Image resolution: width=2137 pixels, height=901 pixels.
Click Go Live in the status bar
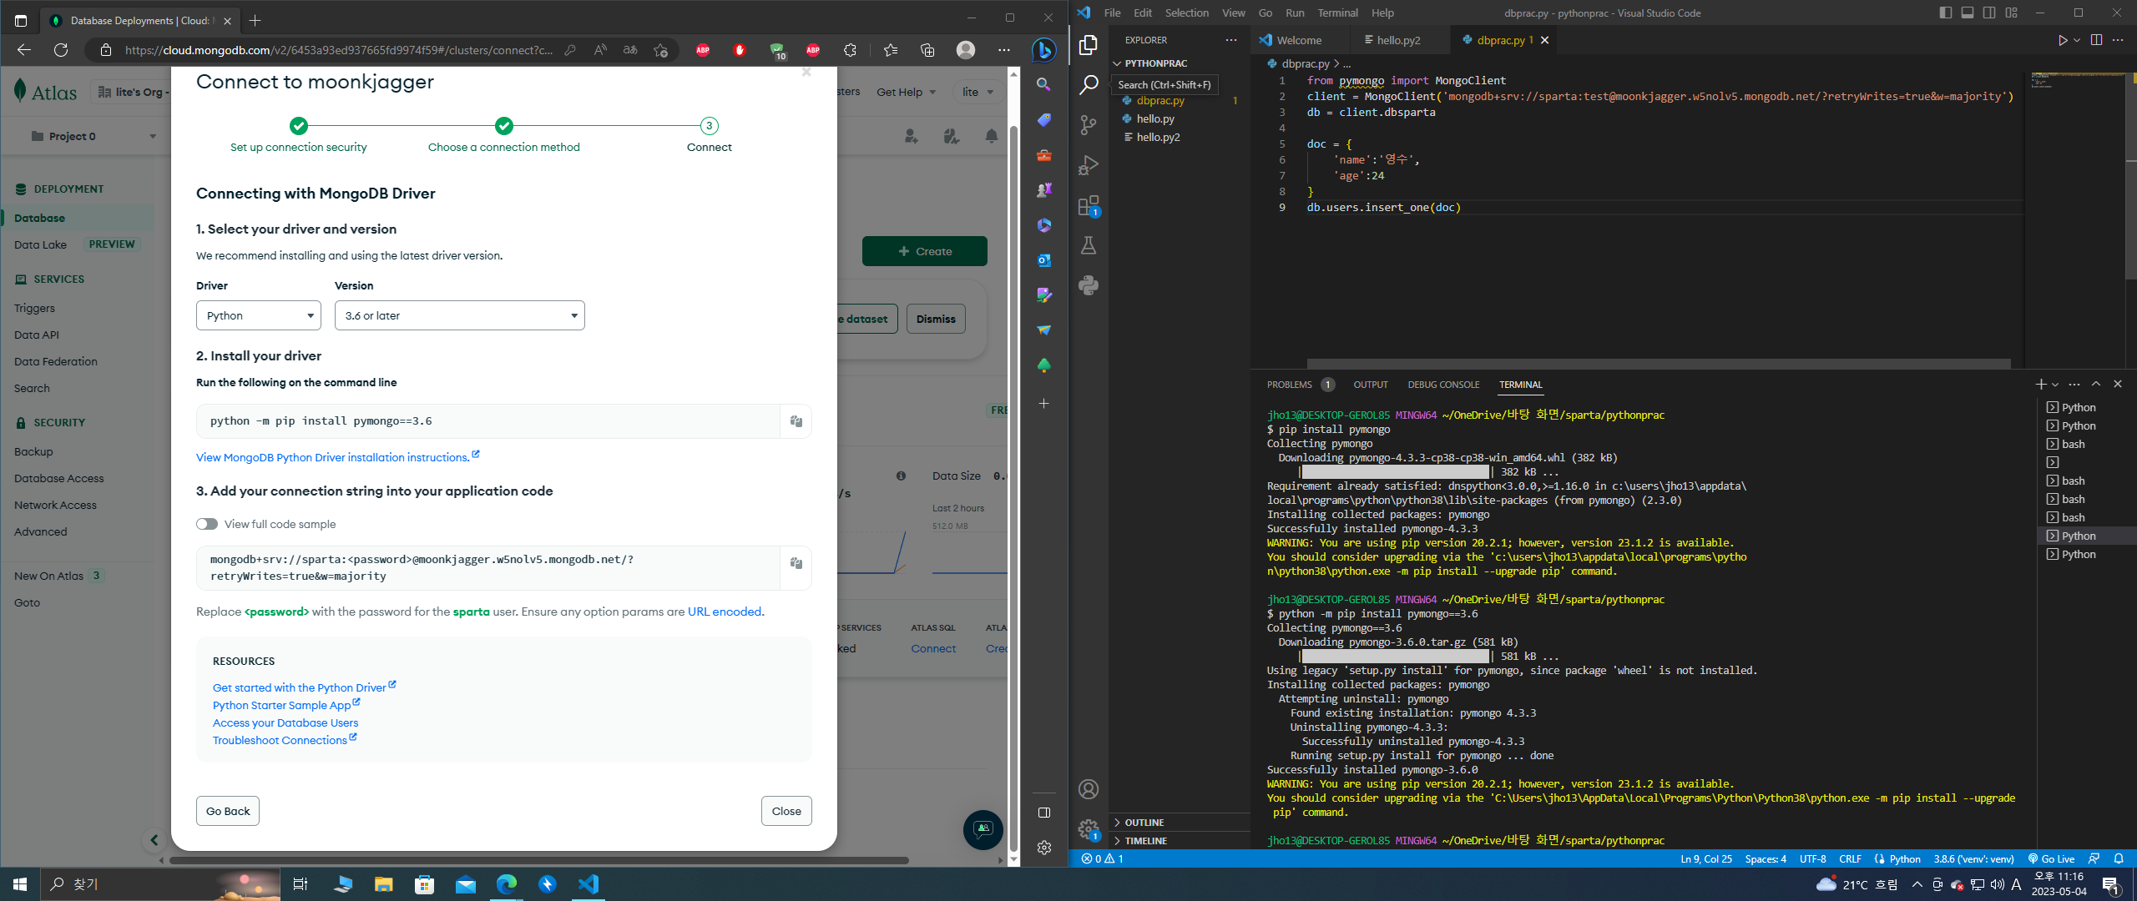2051,858
